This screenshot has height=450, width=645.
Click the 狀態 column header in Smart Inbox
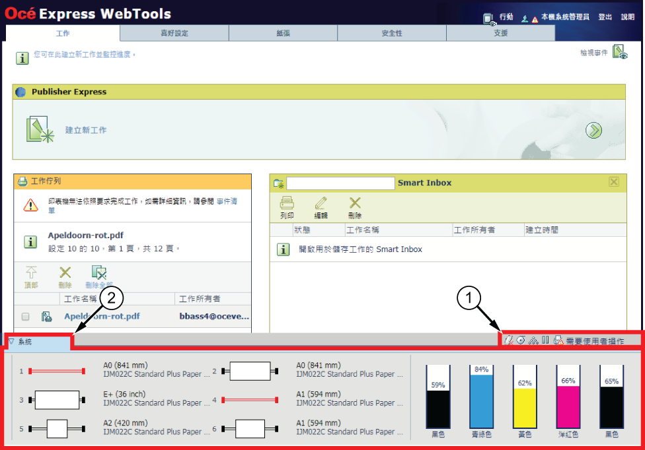(x=319, y=230)
